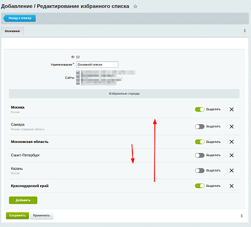251x227 pixels.
Task: Remove Краснодарский край with its X icon
Action: click(x=232, y=186)
